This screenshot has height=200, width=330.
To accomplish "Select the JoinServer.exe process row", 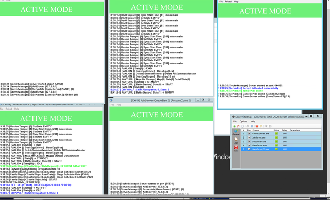I will 281,137.
